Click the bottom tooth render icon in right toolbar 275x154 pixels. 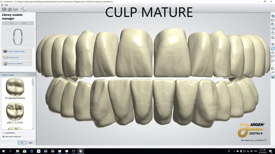point(273,77)
